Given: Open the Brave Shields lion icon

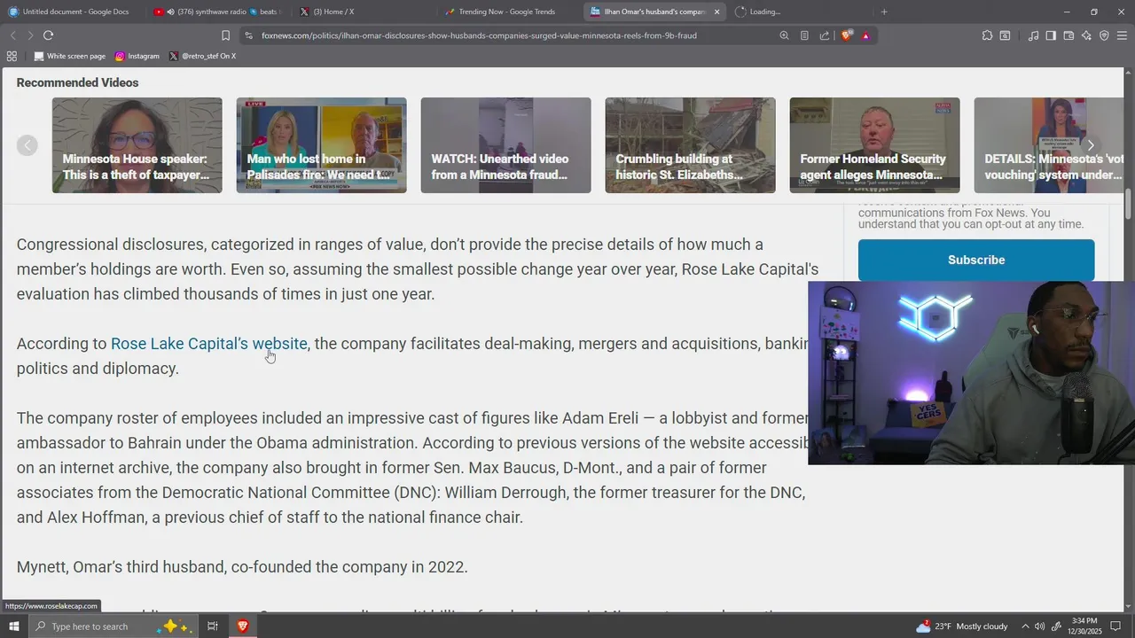Looking at the screenshot, I should 847,35.
